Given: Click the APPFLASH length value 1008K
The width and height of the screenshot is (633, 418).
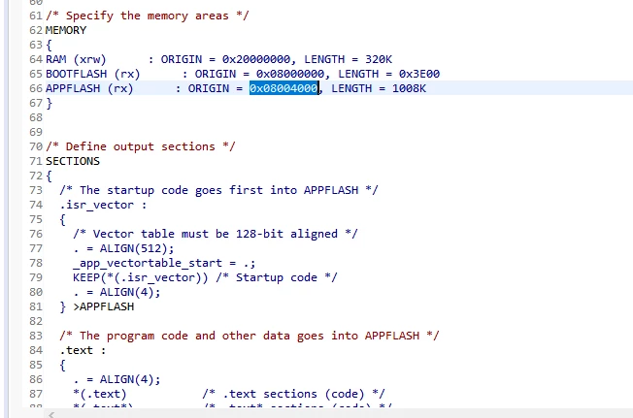Looking at the screenshot, I should [409, 88].
